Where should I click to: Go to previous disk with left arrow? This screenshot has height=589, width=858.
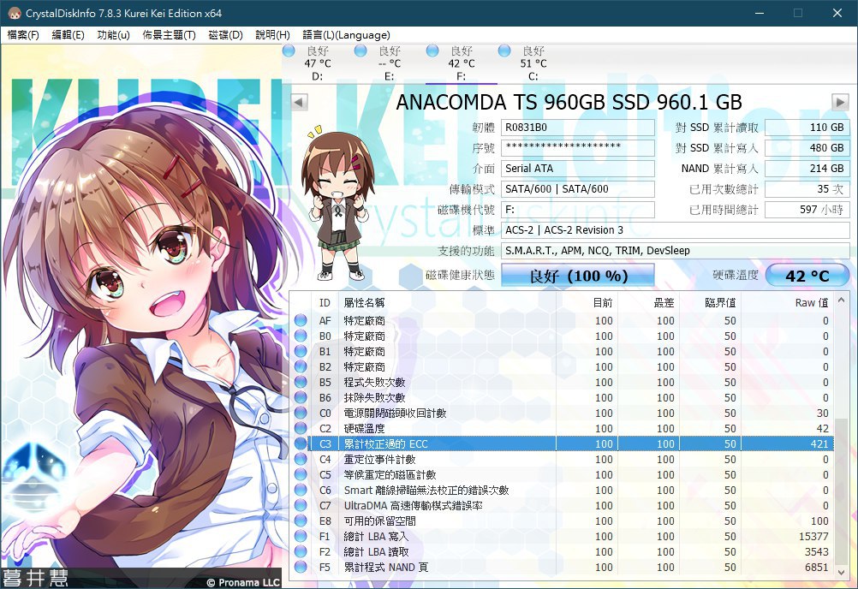pos(299,102)
